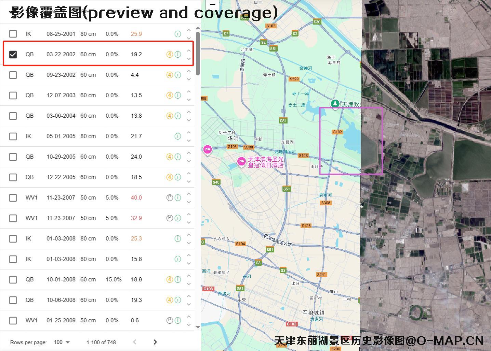Image resolution: width=491 pixels, height=351 pixels.
Task: Click the pink hotel marker beside 天津滨海圣光皇冠假日酒店
Action: pyautogui.click(x=241, y=161)
